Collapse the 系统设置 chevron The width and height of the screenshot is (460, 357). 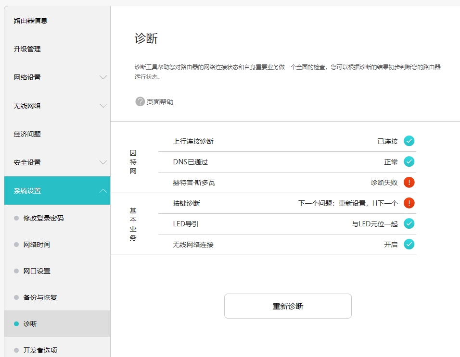(103, 191)
